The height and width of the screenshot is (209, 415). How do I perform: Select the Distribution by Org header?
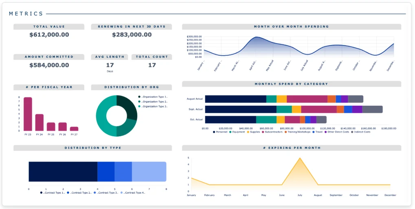click(x=132, y=87)
